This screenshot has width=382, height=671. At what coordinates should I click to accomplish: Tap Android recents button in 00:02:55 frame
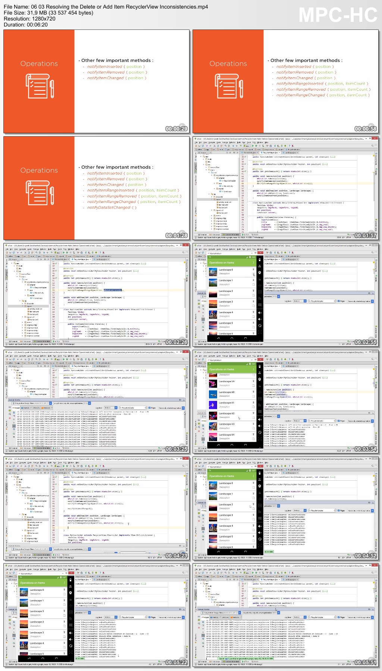click(245, 338)
